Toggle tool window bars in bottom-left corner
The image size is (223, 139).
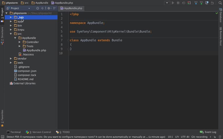2,137
